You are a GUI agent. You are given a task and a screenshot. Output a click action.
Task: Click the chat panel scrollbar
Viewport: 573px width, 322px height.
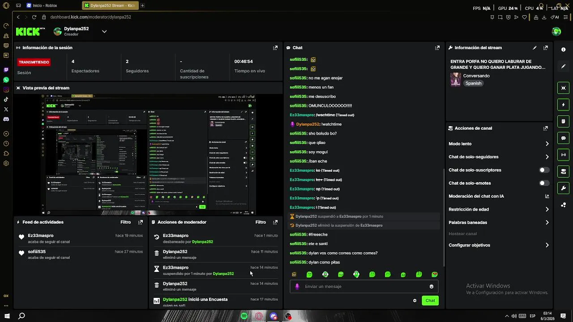click(444, 217)
